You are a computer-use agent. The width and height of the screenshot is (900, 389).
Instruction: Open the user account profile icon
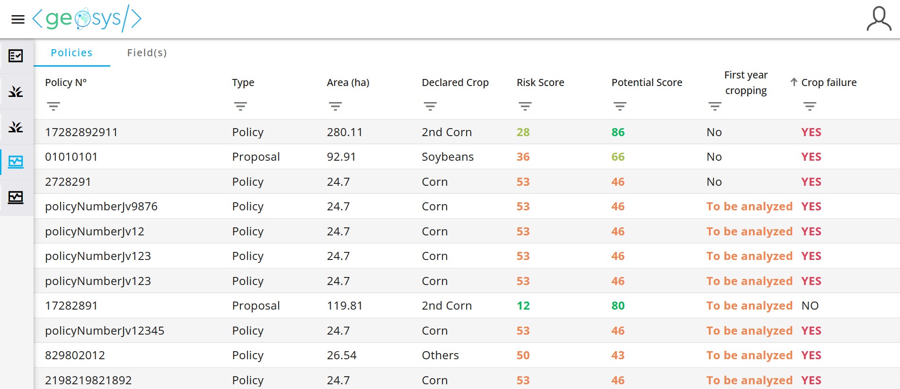pos(879,19)
